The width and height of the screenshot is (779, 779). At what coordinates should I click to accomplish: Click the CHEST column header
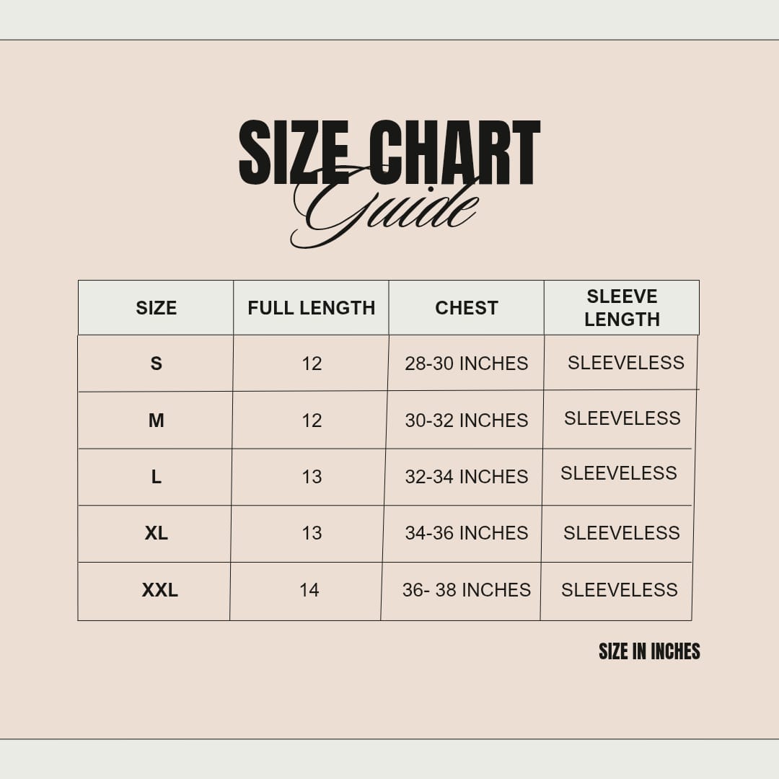(x=466, y=308)
